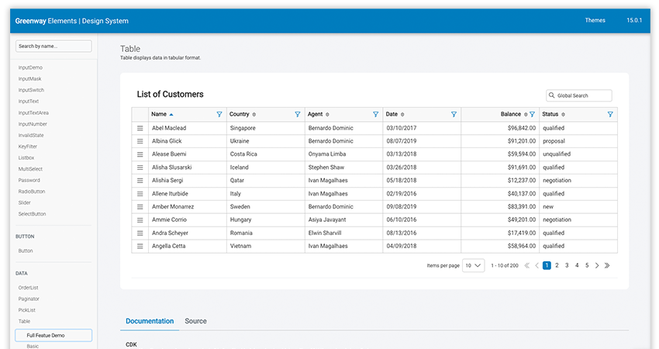Open the Agent column filter funnel
Viewport: 659px width, 349px height.
click(x=376, y=115)
